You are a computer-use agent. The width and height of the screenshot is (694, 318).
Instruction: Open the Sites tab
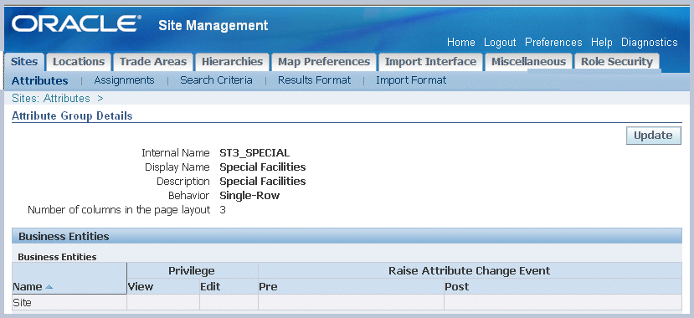tap(24, 61)
